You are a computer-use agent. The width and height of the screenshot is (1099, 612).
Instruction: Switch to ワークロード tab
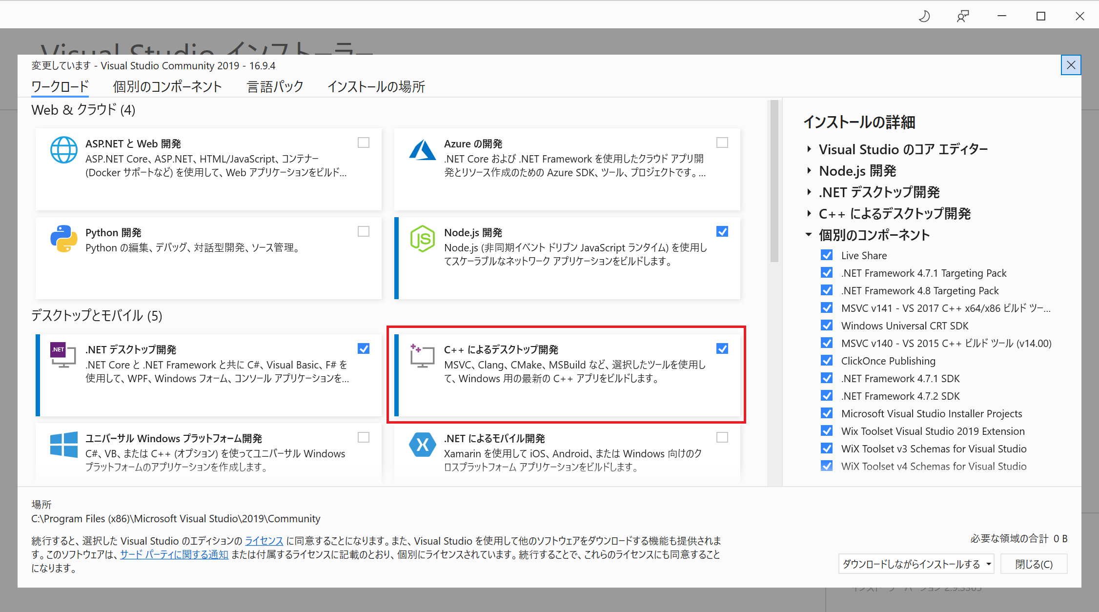point(60,86)
